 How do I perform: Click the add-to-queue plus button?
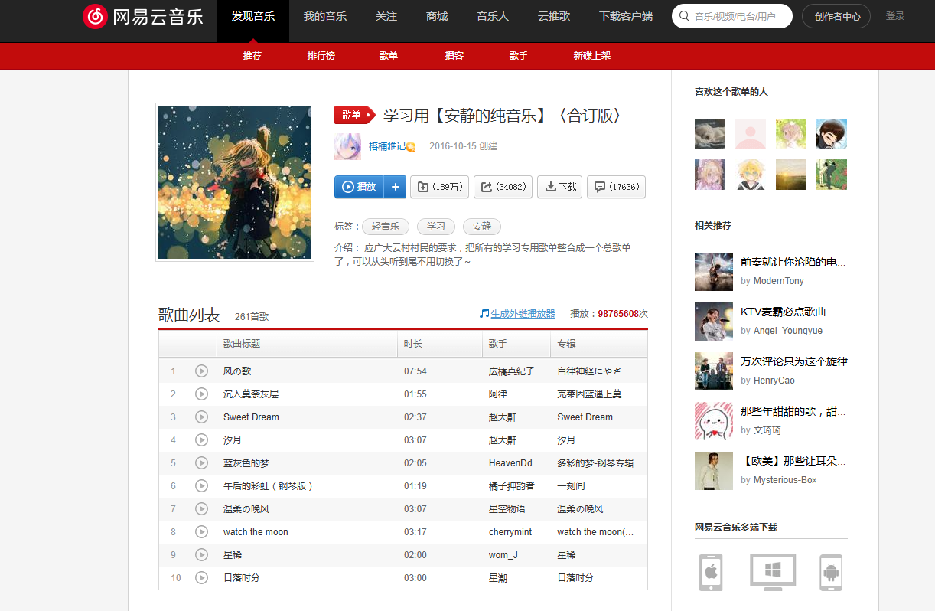point(395,187)
